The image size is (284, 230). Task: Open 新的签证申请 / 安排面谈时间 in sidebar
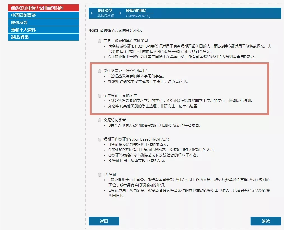click(x=43, y=8)
